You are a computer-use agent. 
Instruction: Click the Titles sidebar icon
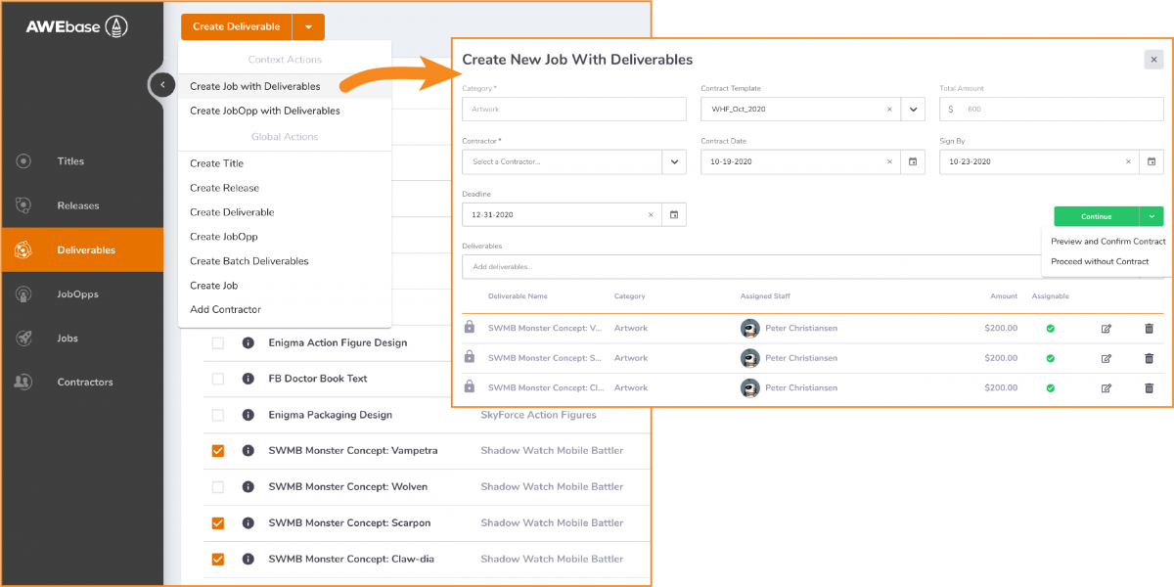pos(23,161)
